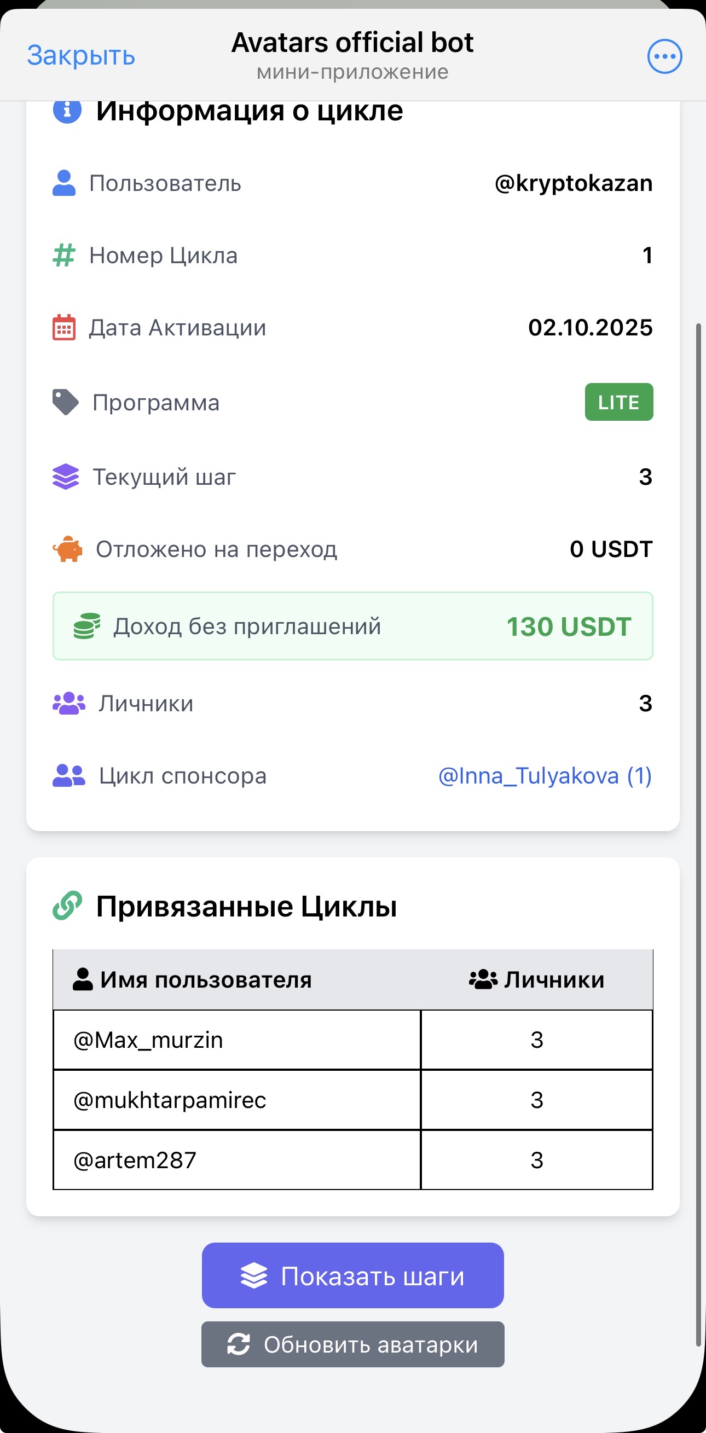Image resolution: width=706 pixels, height=1433 pixels.
Task: Click the user icon beside Пользователь
Action: 64,183
